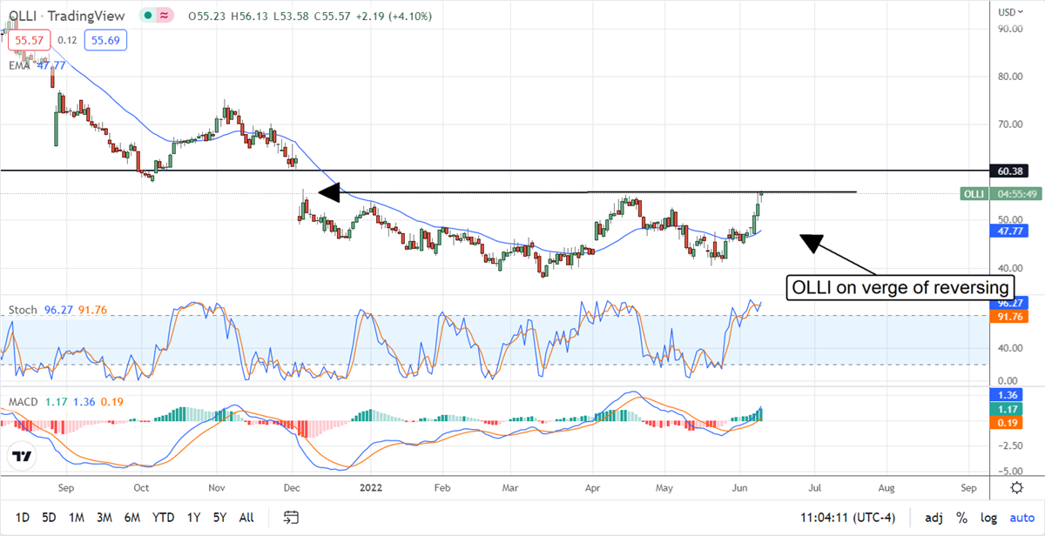Toggle the auto scale option
This screenshot has width=1045, height=536.
[x=1022, y=518]
